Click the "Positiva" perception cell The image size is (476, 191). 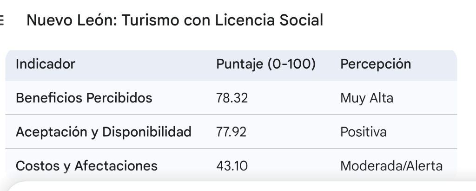364,132
